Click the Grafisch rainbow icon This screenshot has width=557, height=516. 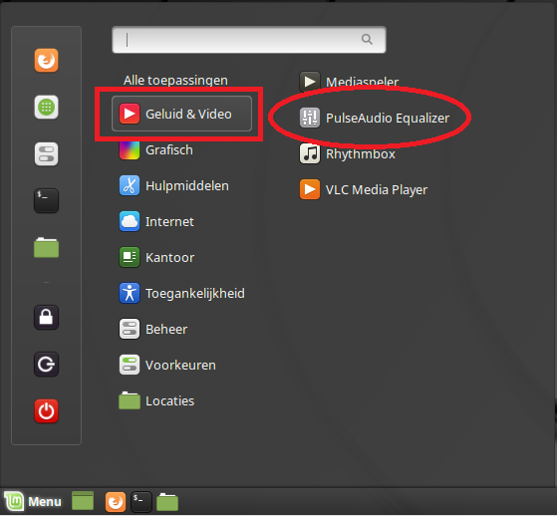[x=130, y=150]
